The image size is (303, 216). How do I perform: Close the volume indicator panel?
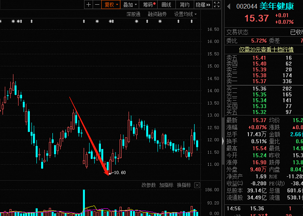click(197, 185)
